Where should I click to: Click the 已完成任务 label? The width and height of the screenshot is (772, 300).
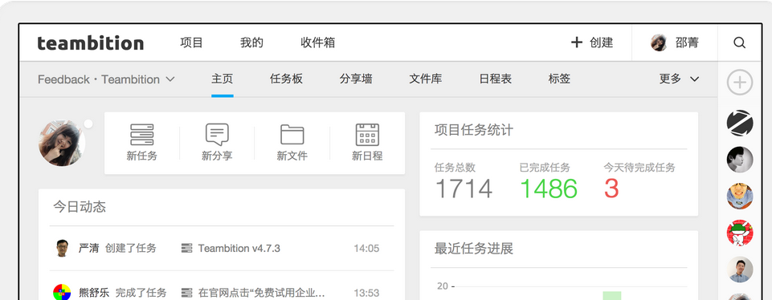tap(545, 167)
